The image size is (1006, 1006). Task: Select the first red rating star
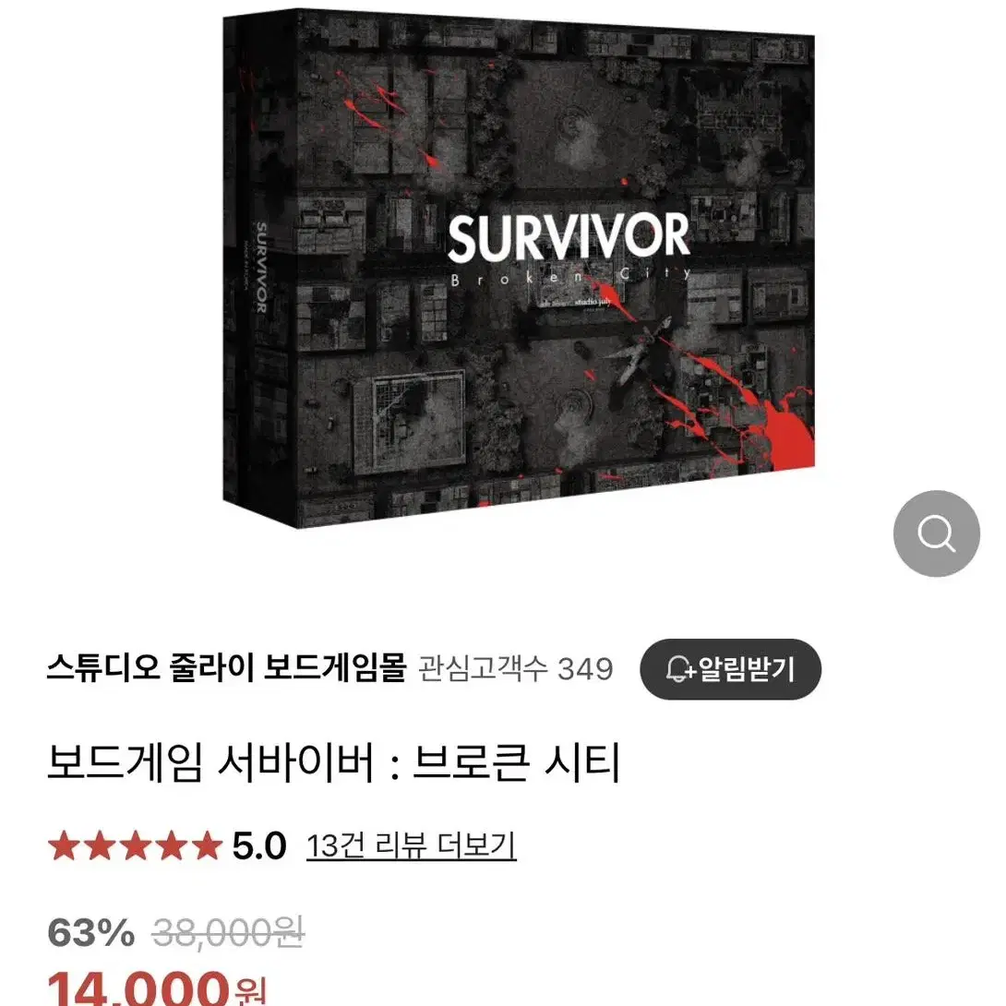coord(65,845)
